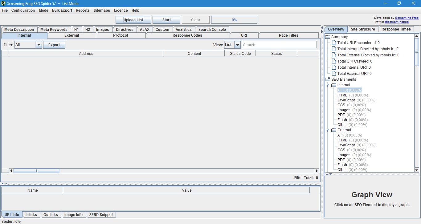Click the horizontal scrollbar thumb in results table
This screenshot has width=421, height=224.
pos(36,171)
